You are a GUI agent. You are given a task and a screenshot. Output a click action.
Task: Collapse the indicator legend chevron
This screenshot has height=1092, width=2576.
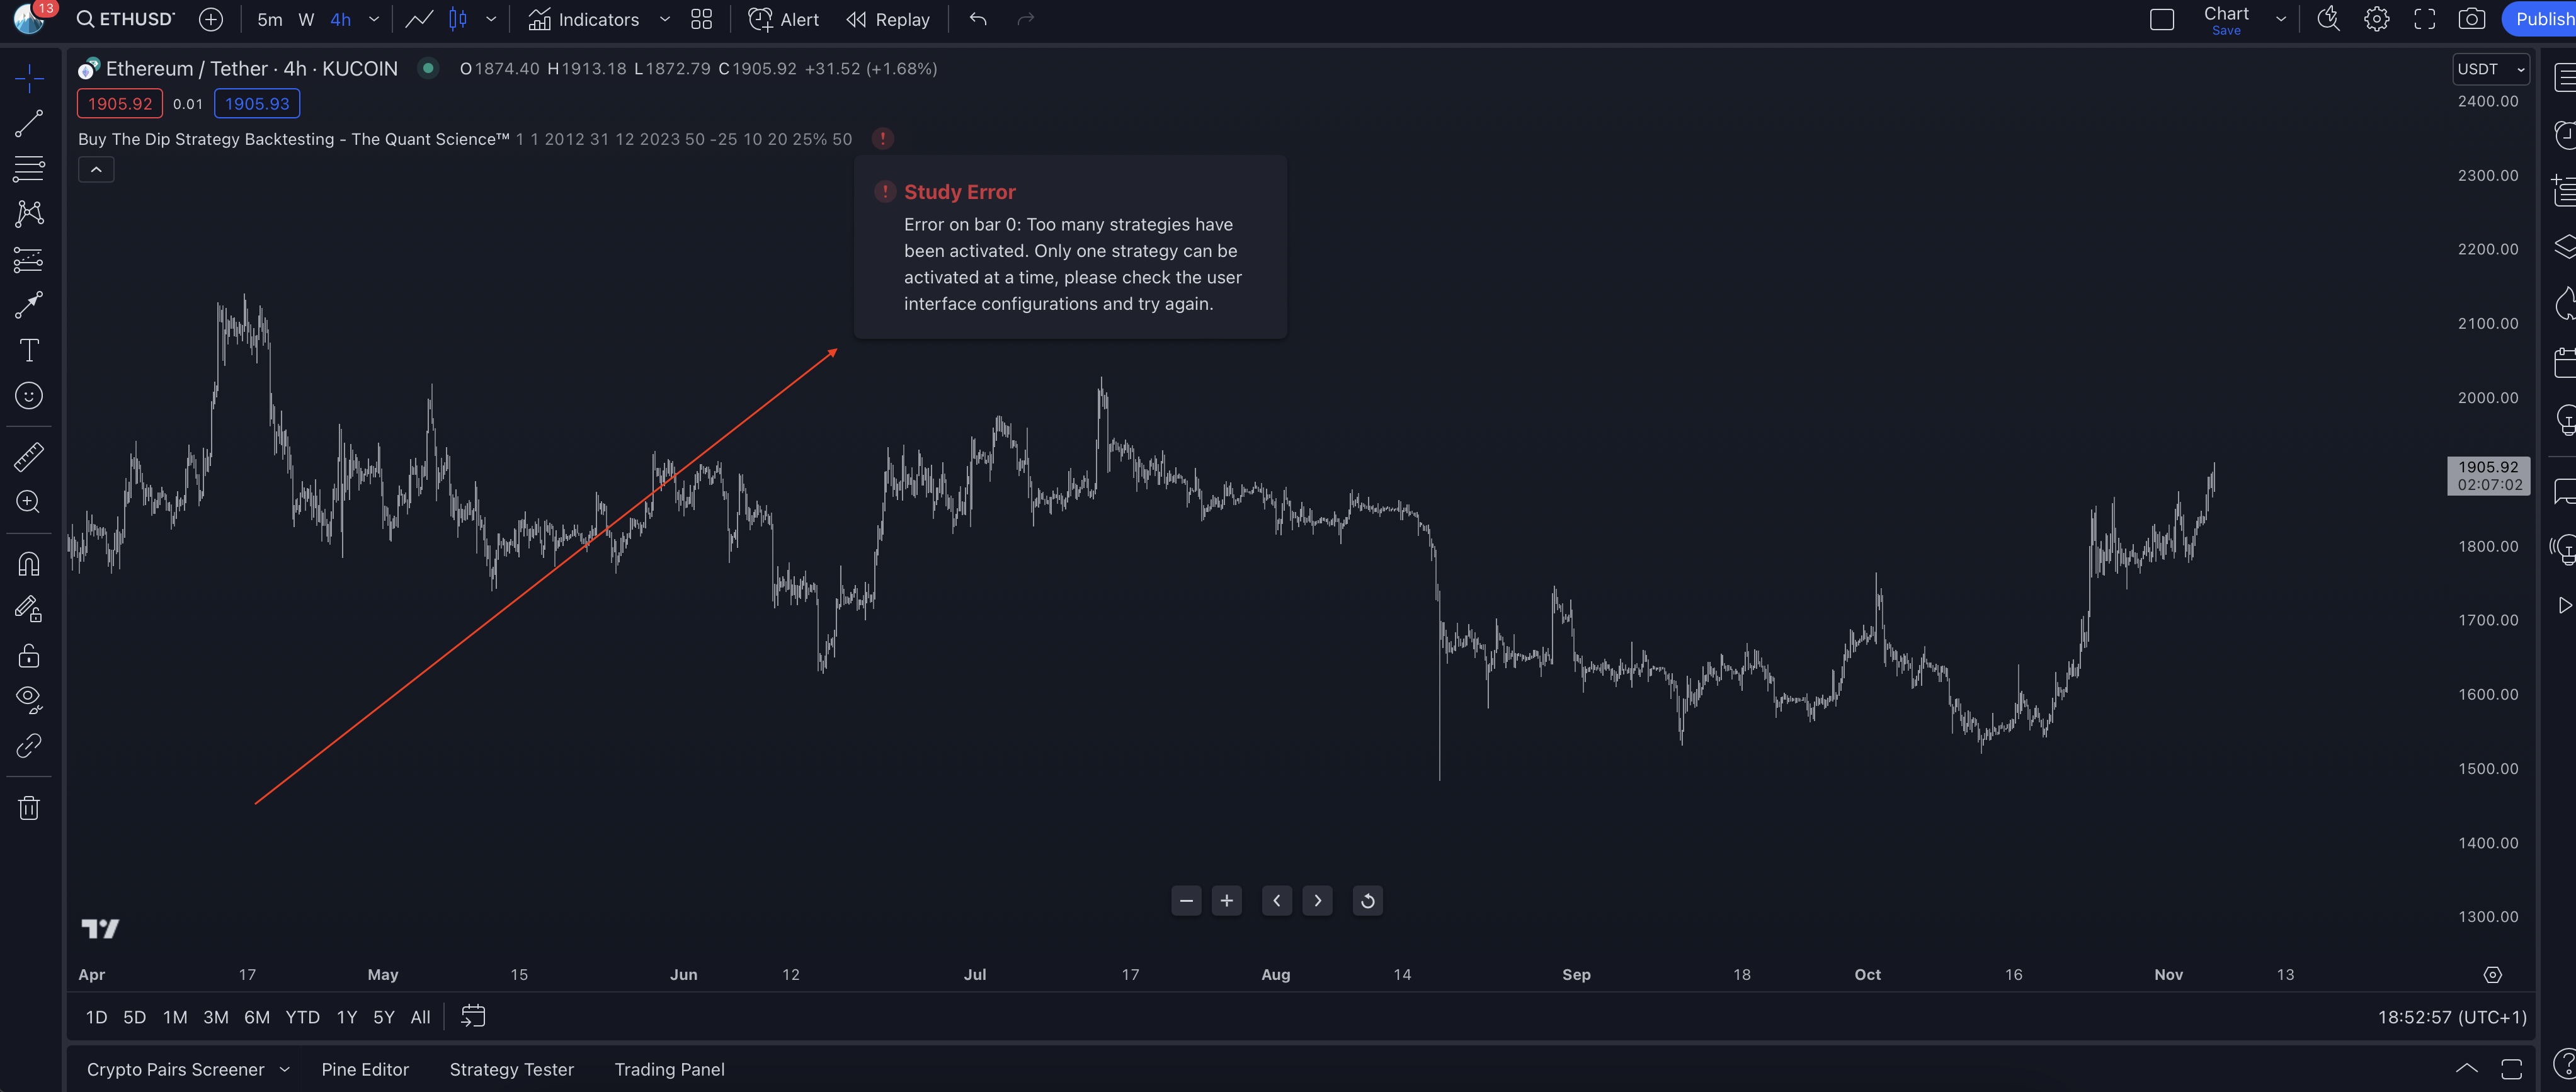[96, 170]
